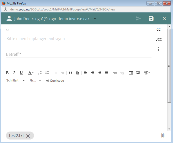Expand the sender identity dropdown

(x=95, y=19)
